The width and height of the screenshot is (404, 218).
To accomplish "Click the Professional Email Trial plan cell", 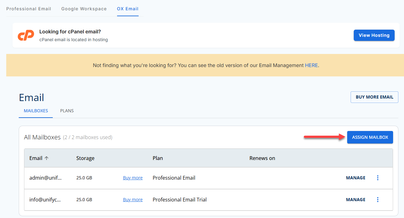I will pyautogui.click(x=180, y=200).
